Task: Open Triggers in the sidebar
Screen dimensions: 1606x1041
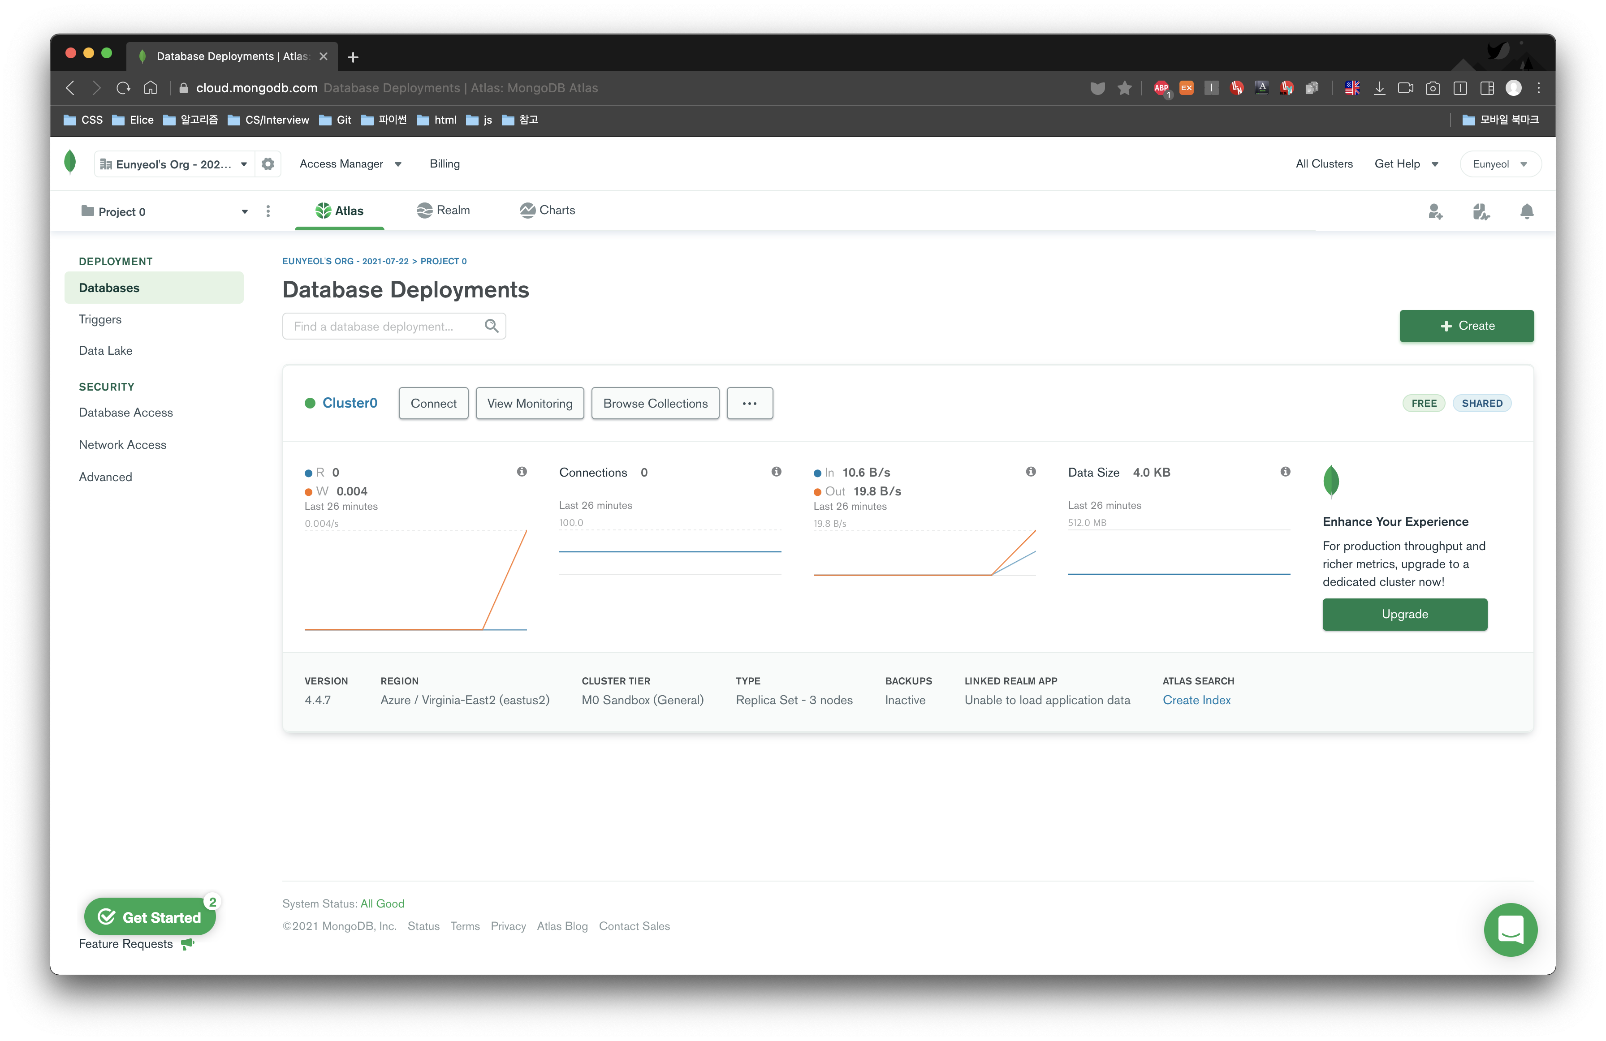Action: coord(100,319)
